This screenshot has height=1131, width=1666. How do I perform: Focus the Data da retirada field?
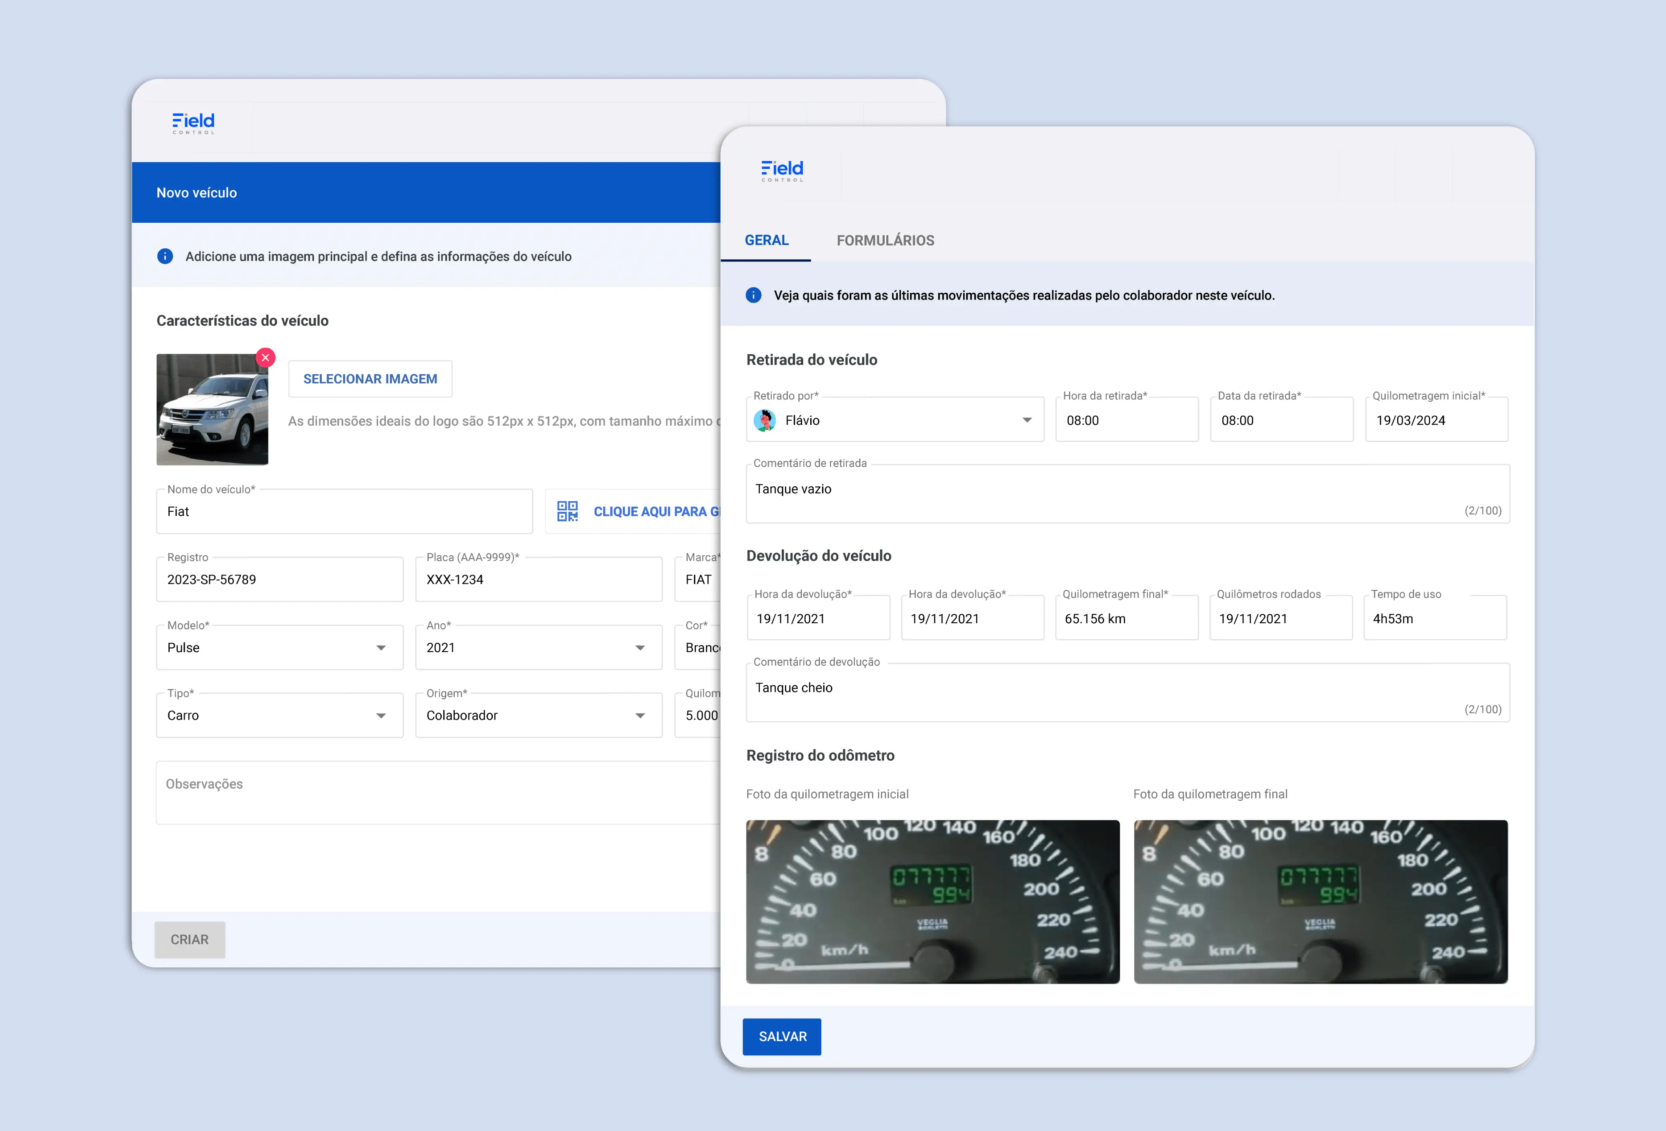pos(1282,420)
